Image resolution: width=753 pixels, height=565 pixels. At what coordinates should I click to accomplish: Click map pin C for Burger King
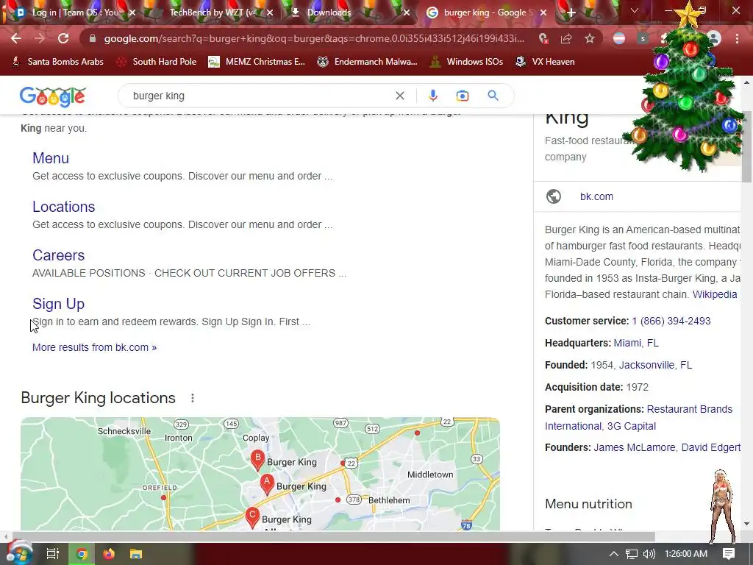point(252,518)
